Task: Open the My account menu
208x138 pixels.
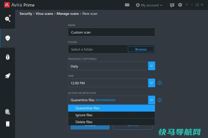Action: (x=149, y=5)
